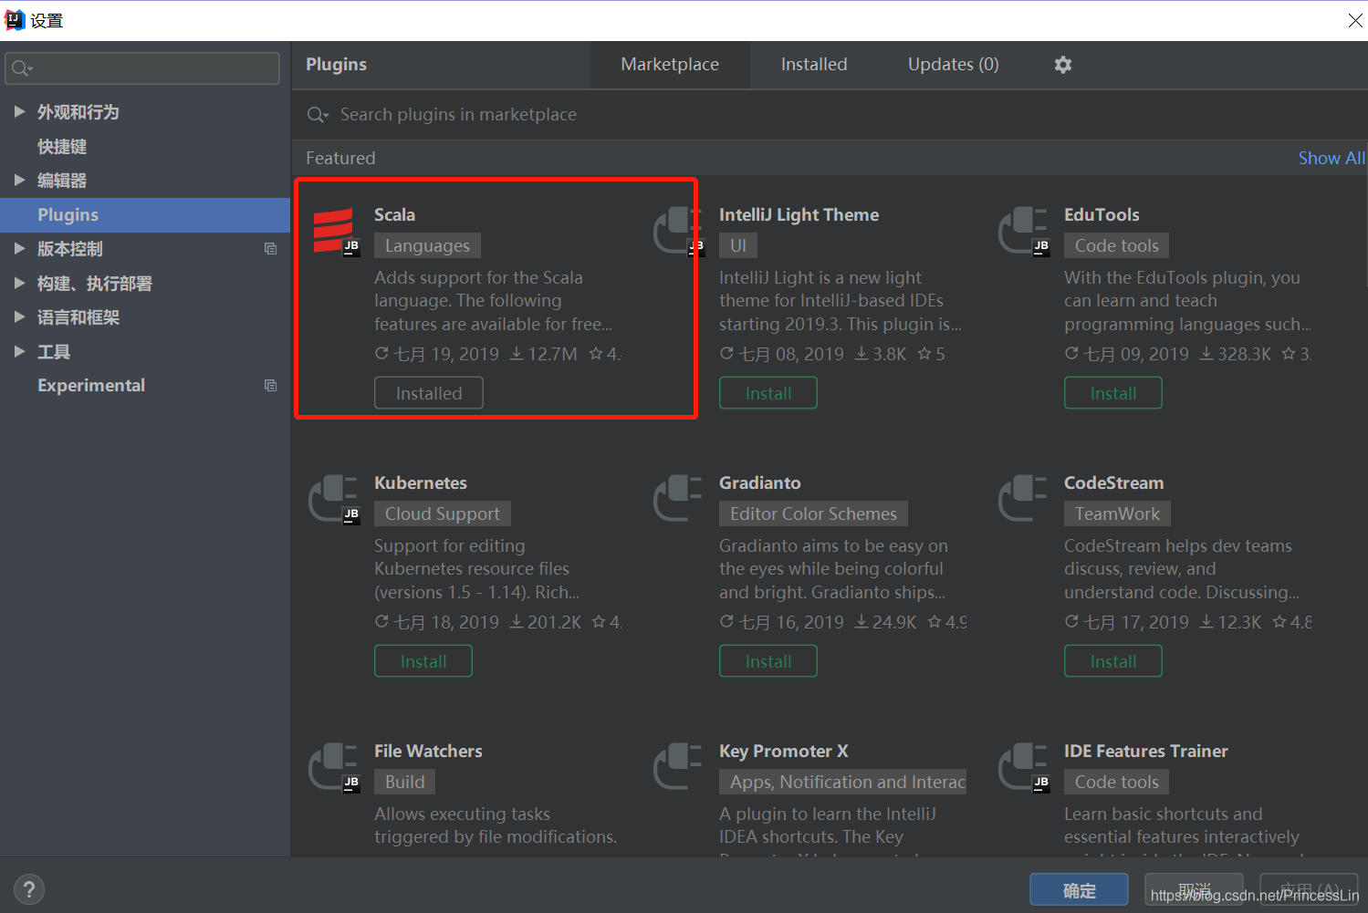Click Code tools tag under IDE Features Trainer

tap(1116, 782)
